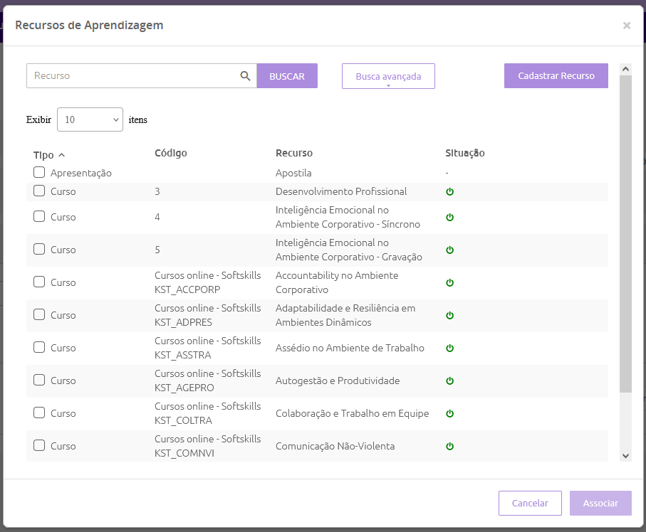Click the 'KST_COMNVI' code cell

click(x=184, y=454)
